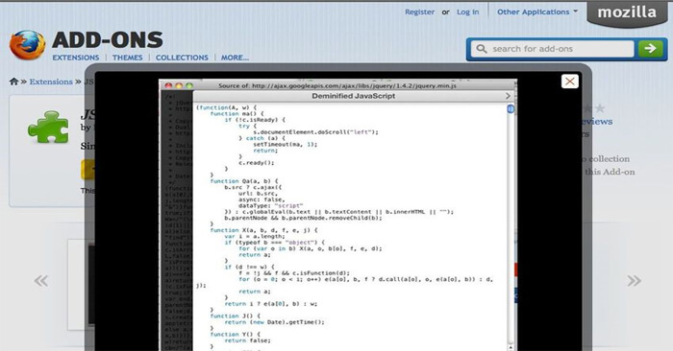This screenshot has height=351, width=673.
Task: Click the 'function Y() {' code line
Action: pyautogui.click(x=236, y=335)
